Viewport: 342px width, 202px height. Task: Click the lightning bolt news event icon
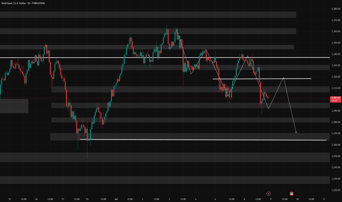pyautogui.click(x=269, y=194)
